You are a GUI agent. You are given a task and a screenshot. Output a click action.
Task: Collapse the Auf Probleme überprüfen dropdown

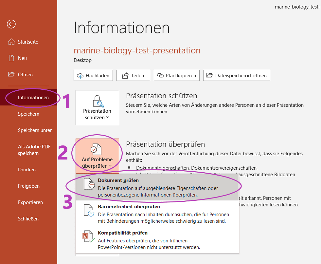tap(97, 156)
